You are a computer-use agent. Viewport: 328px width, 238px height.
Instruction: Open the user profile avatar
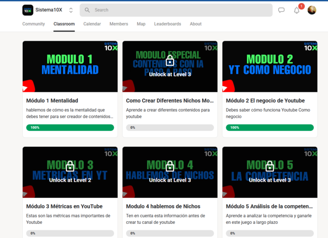[312, 10]
